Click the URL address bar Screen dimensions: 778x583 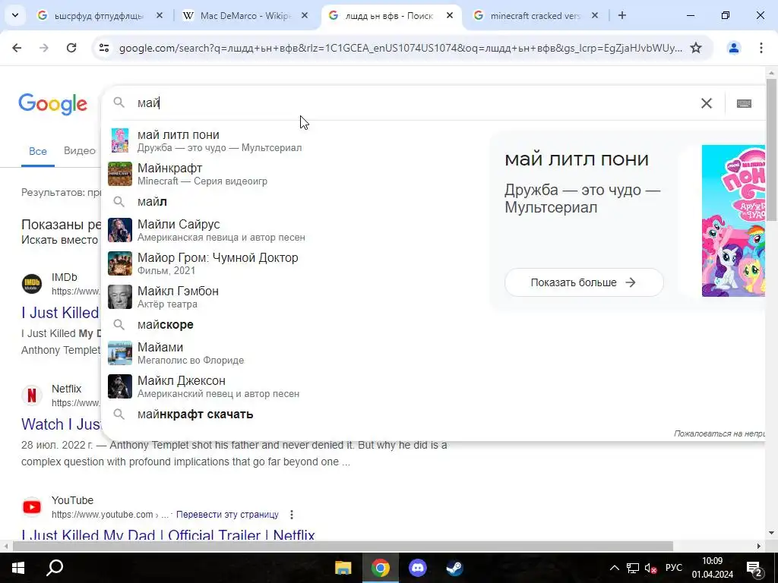[401, 48]
